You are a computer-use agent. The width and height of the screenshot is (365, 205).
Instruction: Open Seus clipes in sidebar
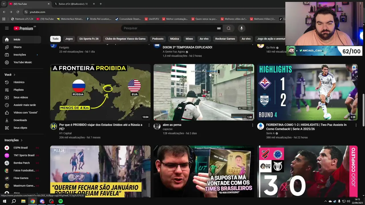(22, 128)
